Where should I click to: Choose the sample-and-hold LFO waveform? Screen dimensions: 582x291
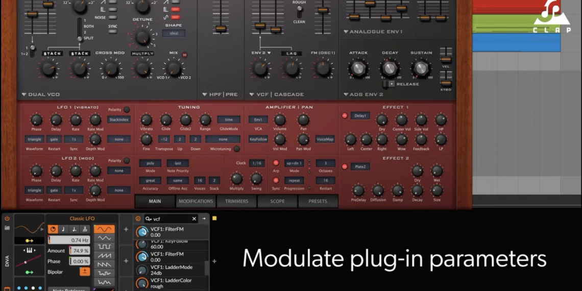click(104, 274)
